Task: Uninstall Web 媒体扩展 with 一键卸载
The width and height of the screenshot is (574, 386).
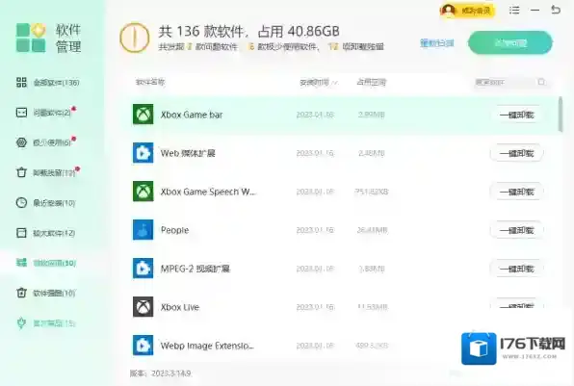Action: 516,153
